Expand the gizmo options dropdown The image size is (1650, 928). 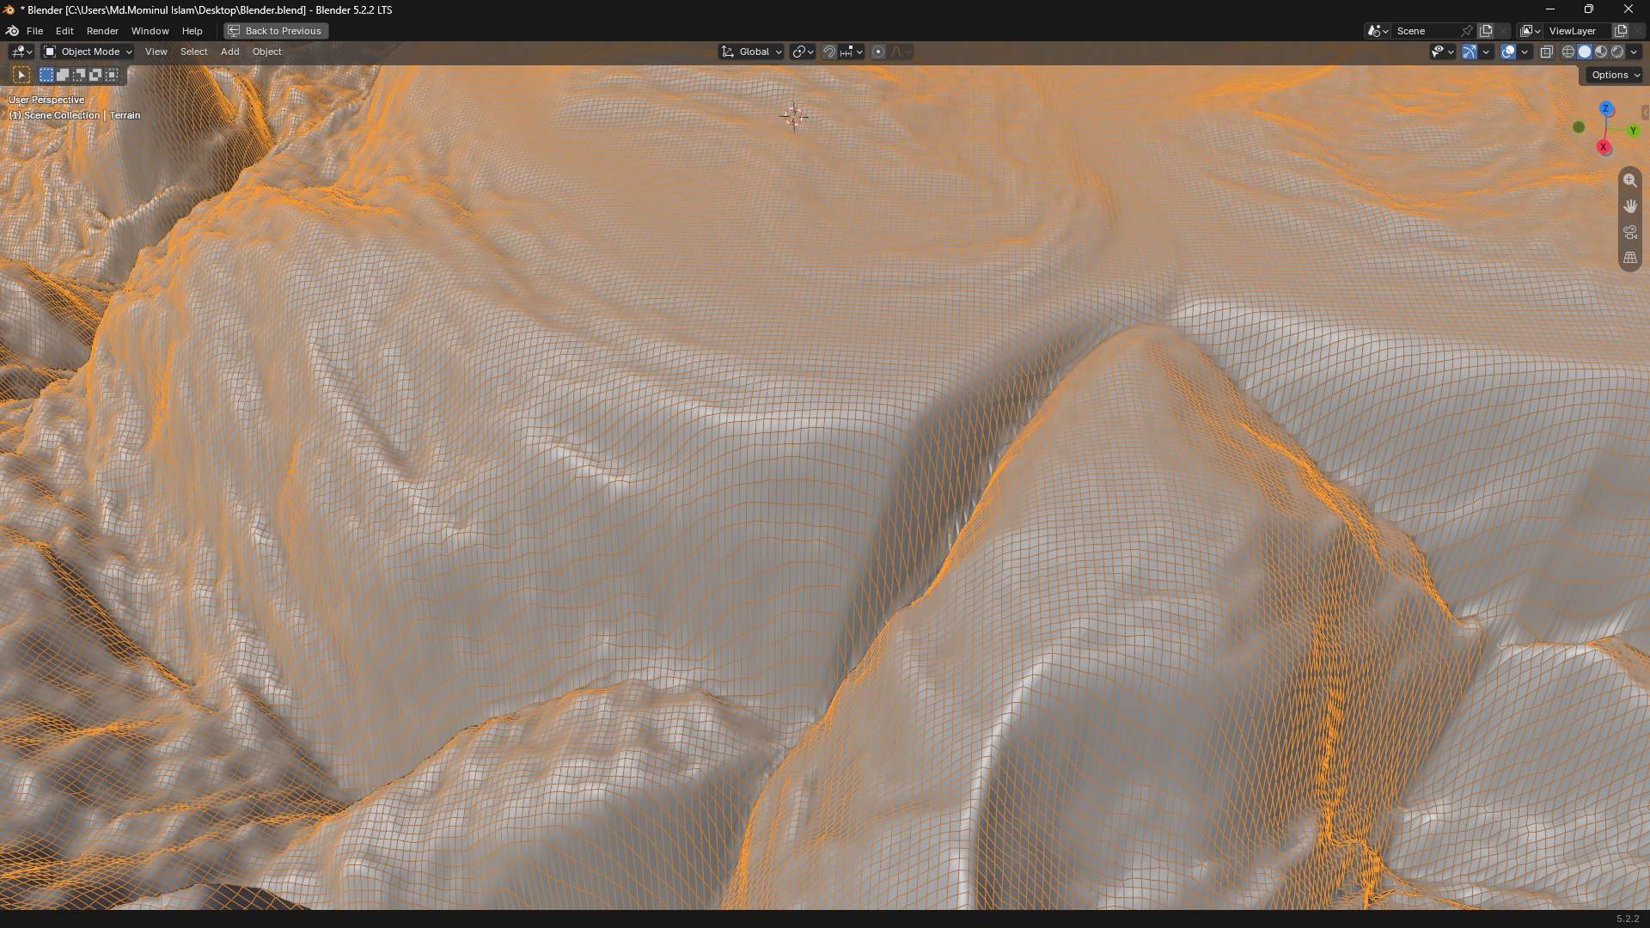pos(1486,52)
